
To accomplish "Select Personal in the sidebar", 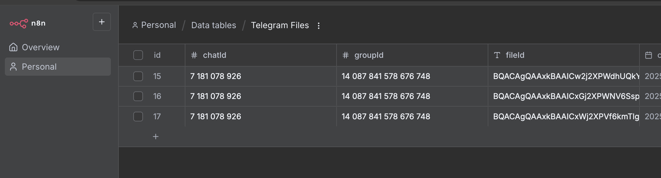I will (x=39, y=67).
